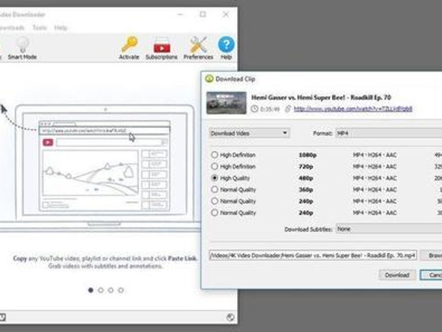Expand the Download Video dropdown
This screenshot has height=332, width=442.
pyautogui.click(x=249, y=133)
